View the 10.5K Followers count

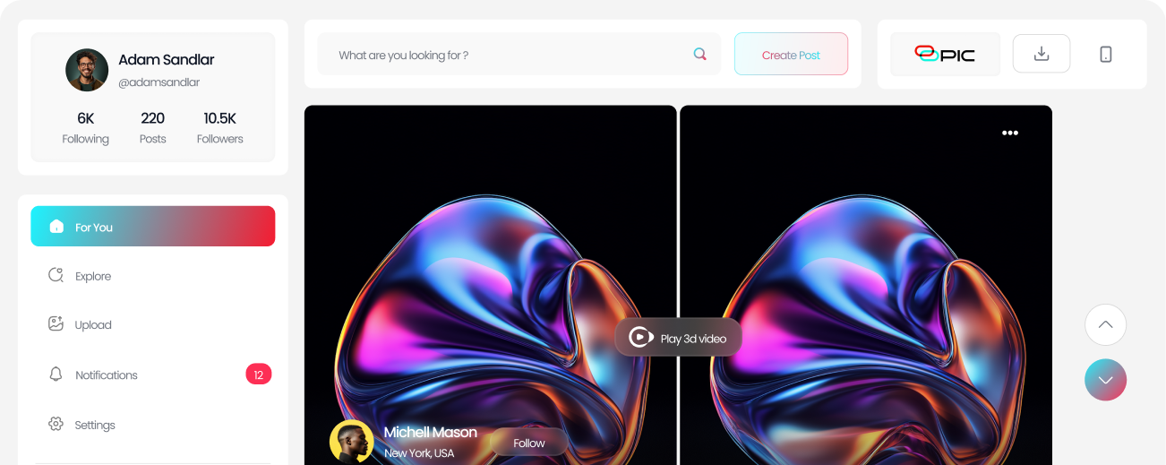coord(219,127)
